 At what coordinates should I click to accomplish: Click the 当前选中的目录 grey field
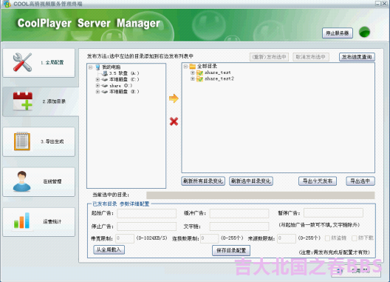(x=261, y=195)
